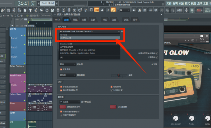
Task: Collapse the DRUMS track group arrow
Action: pos(22,35)
